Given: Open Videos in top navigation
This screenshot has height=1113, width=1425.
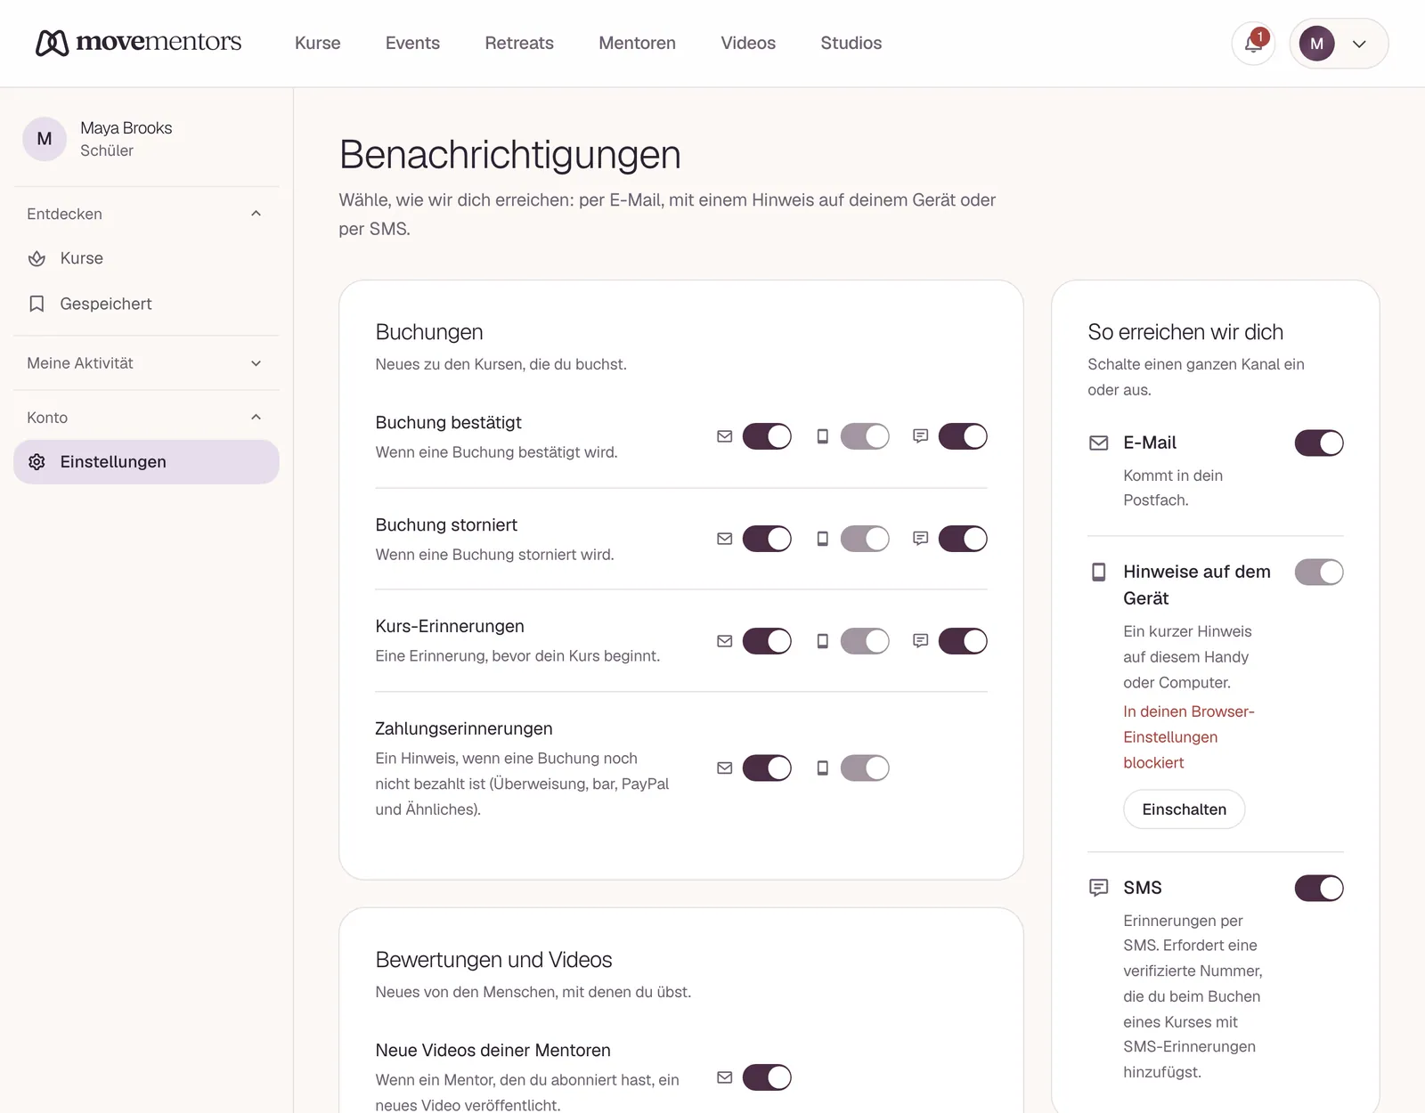Looking at the screenshot, I should coord(748,43).
